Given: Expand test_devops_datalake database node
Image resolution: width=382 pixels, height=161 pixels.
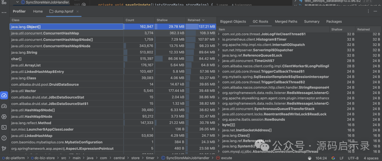Looking at the screenshot, I should [x=295, y=1].
